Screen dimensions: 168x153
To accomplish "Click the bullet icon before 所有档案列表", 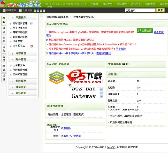I will [11, 28].
